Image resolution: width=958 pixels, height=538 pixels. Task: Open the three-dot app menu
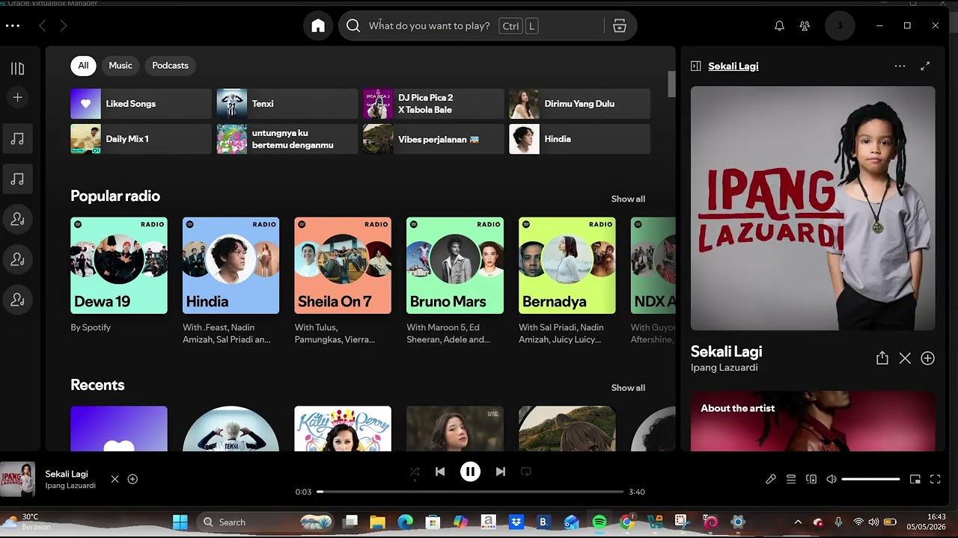click(x=12, y=25)
